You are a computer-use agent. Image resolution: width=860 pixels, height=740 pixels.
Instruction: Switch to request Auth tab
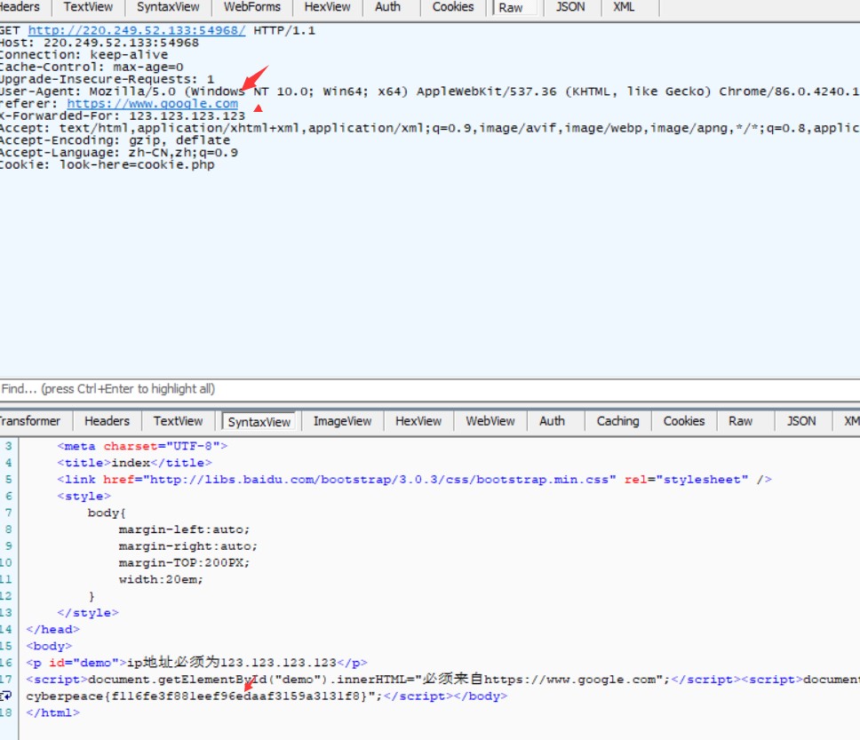coord(387,7)
